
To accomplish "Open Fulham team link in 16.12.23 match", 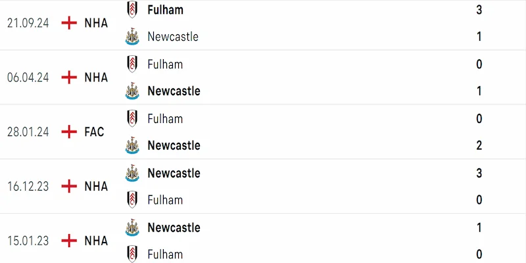I will point(165,200).
